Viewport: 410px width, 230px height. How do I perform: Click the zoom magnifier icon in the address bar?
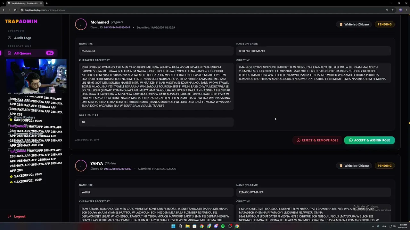[387, 10]
